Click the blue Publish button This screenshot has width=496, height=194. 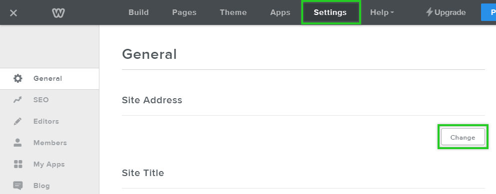point(489,12)
